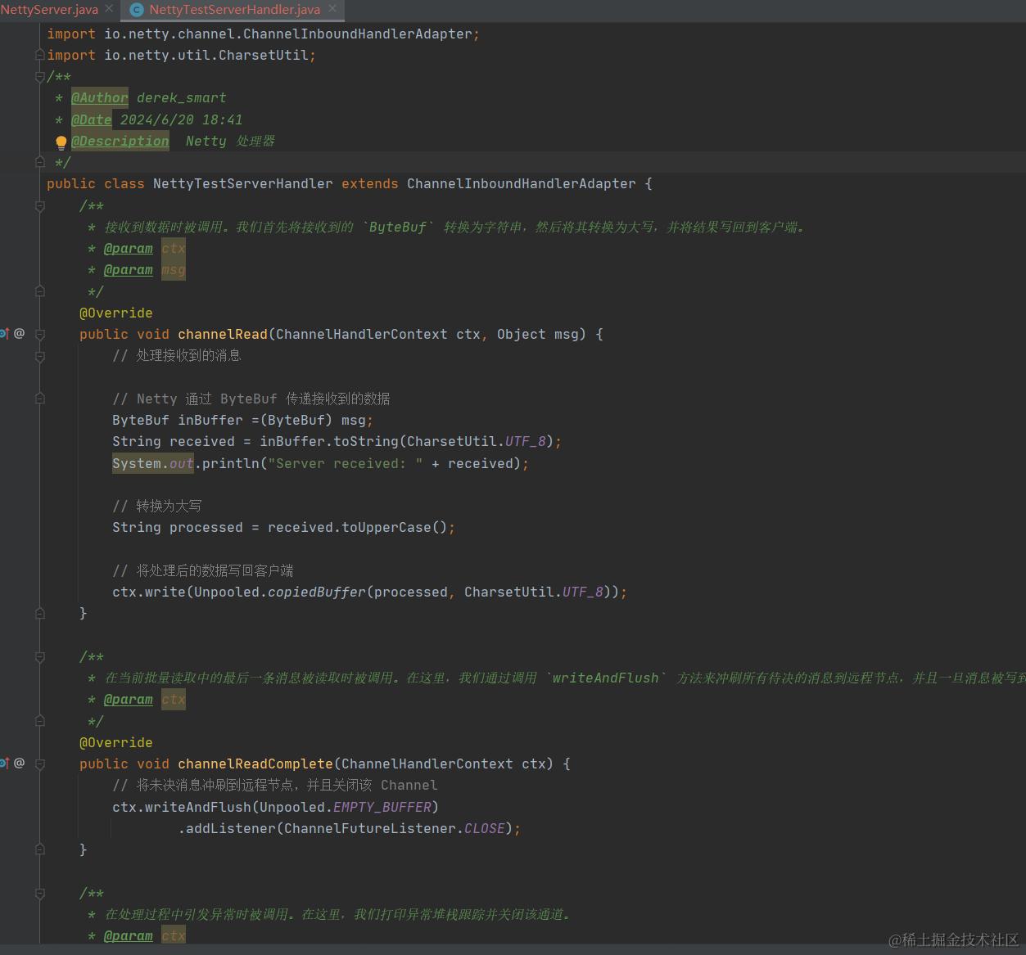Click ChannelFutureListener.CLOSE constant

(x=395, y=829)
